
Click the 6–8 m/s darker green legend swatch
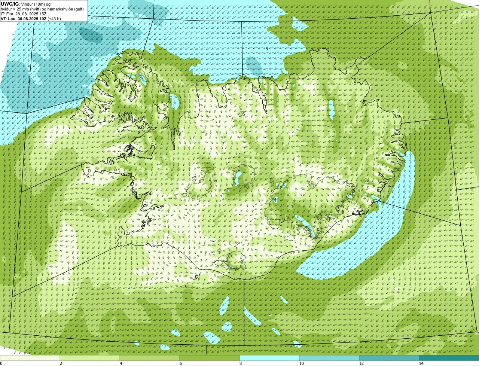pyautogui.click(x=210, y=358)
